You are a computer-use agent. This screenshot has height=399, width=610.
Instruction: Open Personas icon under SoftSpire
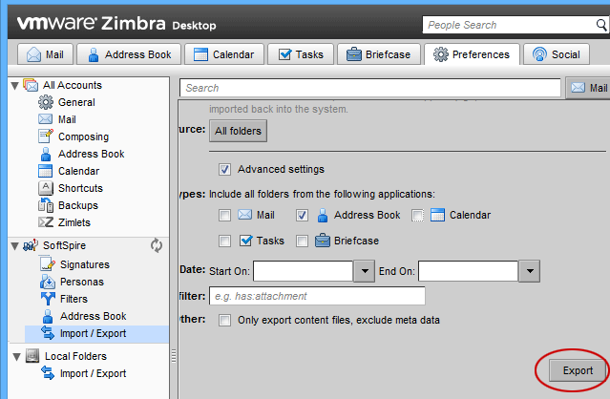click(x=48, y=282)
